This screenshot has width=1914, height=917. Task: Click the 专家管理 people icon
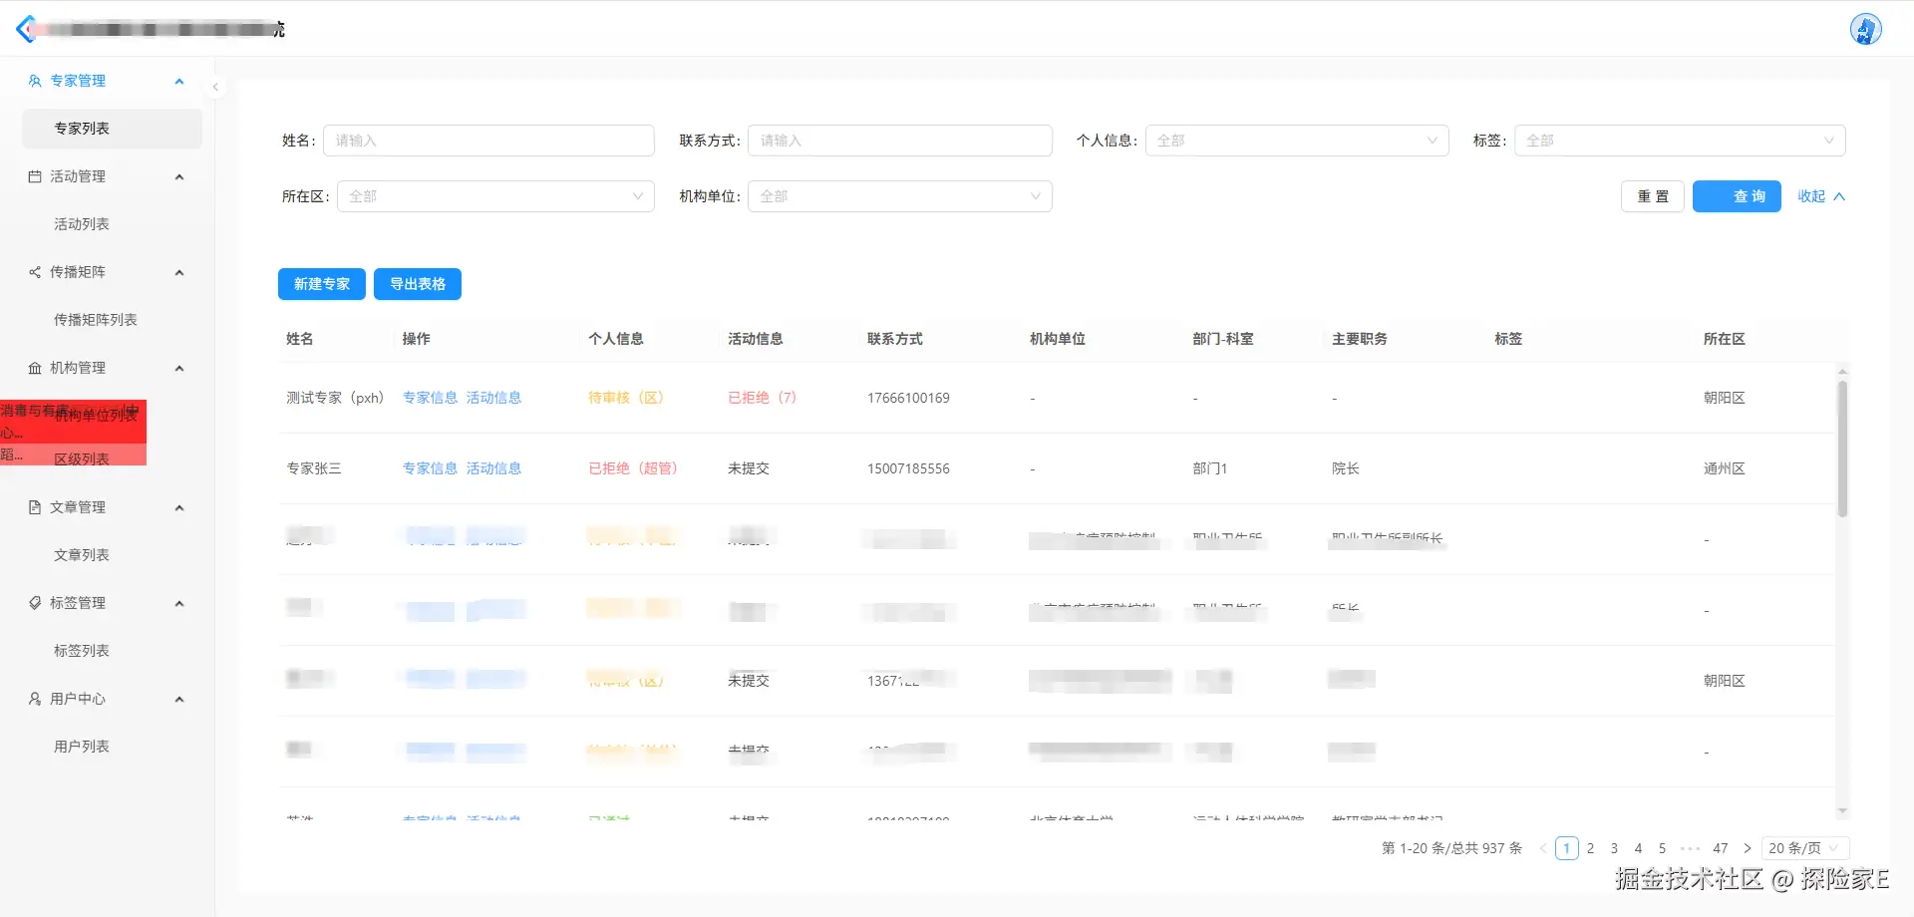tap(35, 81)
